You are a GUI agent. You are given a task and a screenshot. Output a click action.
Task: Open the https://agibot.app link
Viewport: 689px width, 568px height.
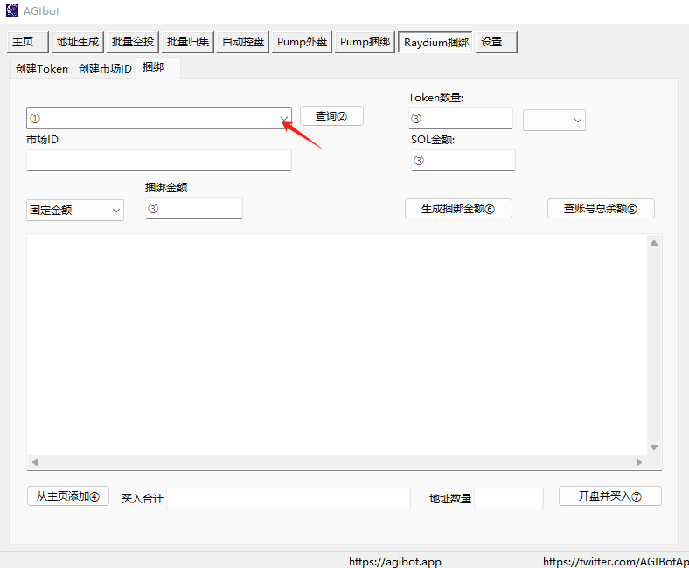pyautogui.click(x=395, y=562)
